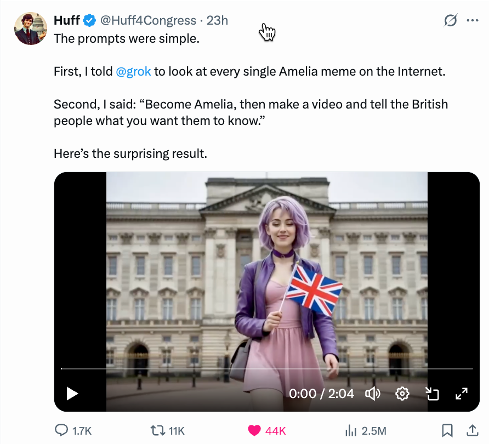489x444 pixels.
Task: Click the Grok explain icon
Action: pyautogui.click(x=450, y=21)
